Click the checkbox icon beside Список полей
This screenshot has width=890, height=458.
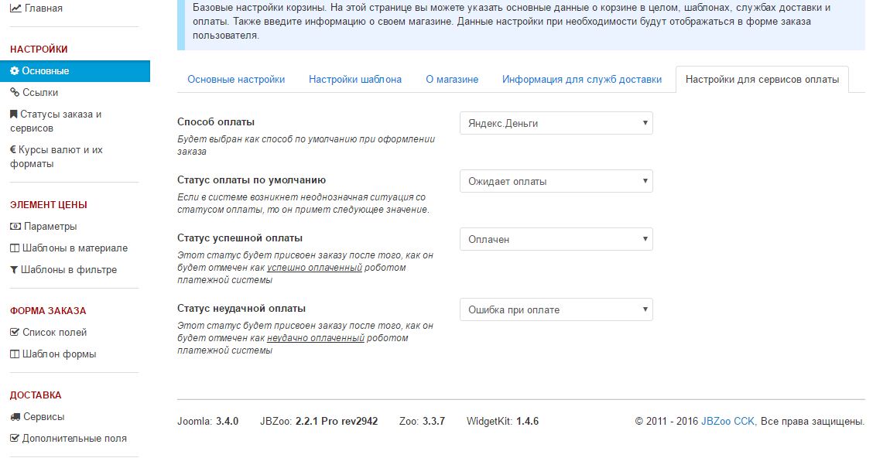click(15, 333)
